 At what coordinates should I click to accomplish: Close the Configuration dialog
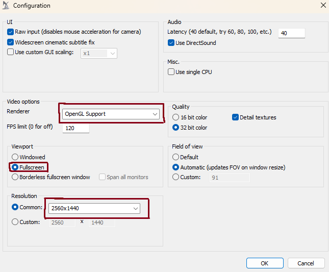coord(323,5)
